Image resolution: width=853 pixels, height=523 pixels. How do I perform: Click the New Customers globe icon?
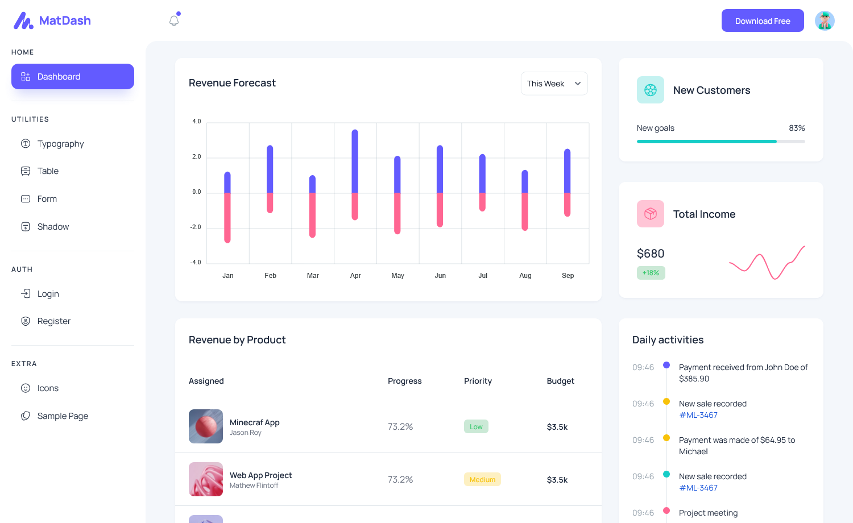(650, 90)
